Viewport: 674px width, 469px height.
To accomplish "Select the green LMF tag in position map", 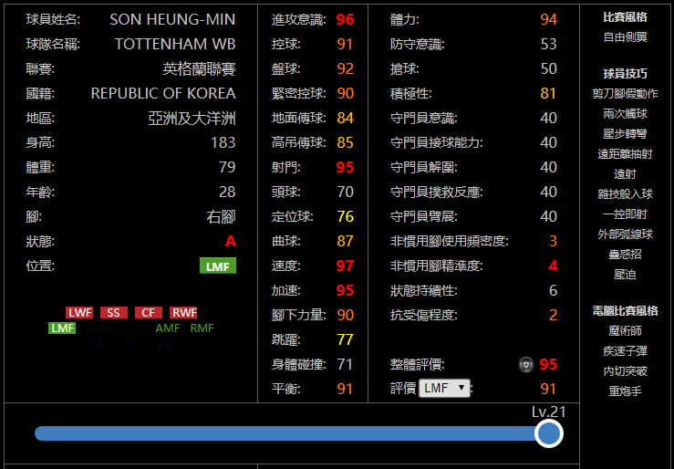I will coord(62,328).
